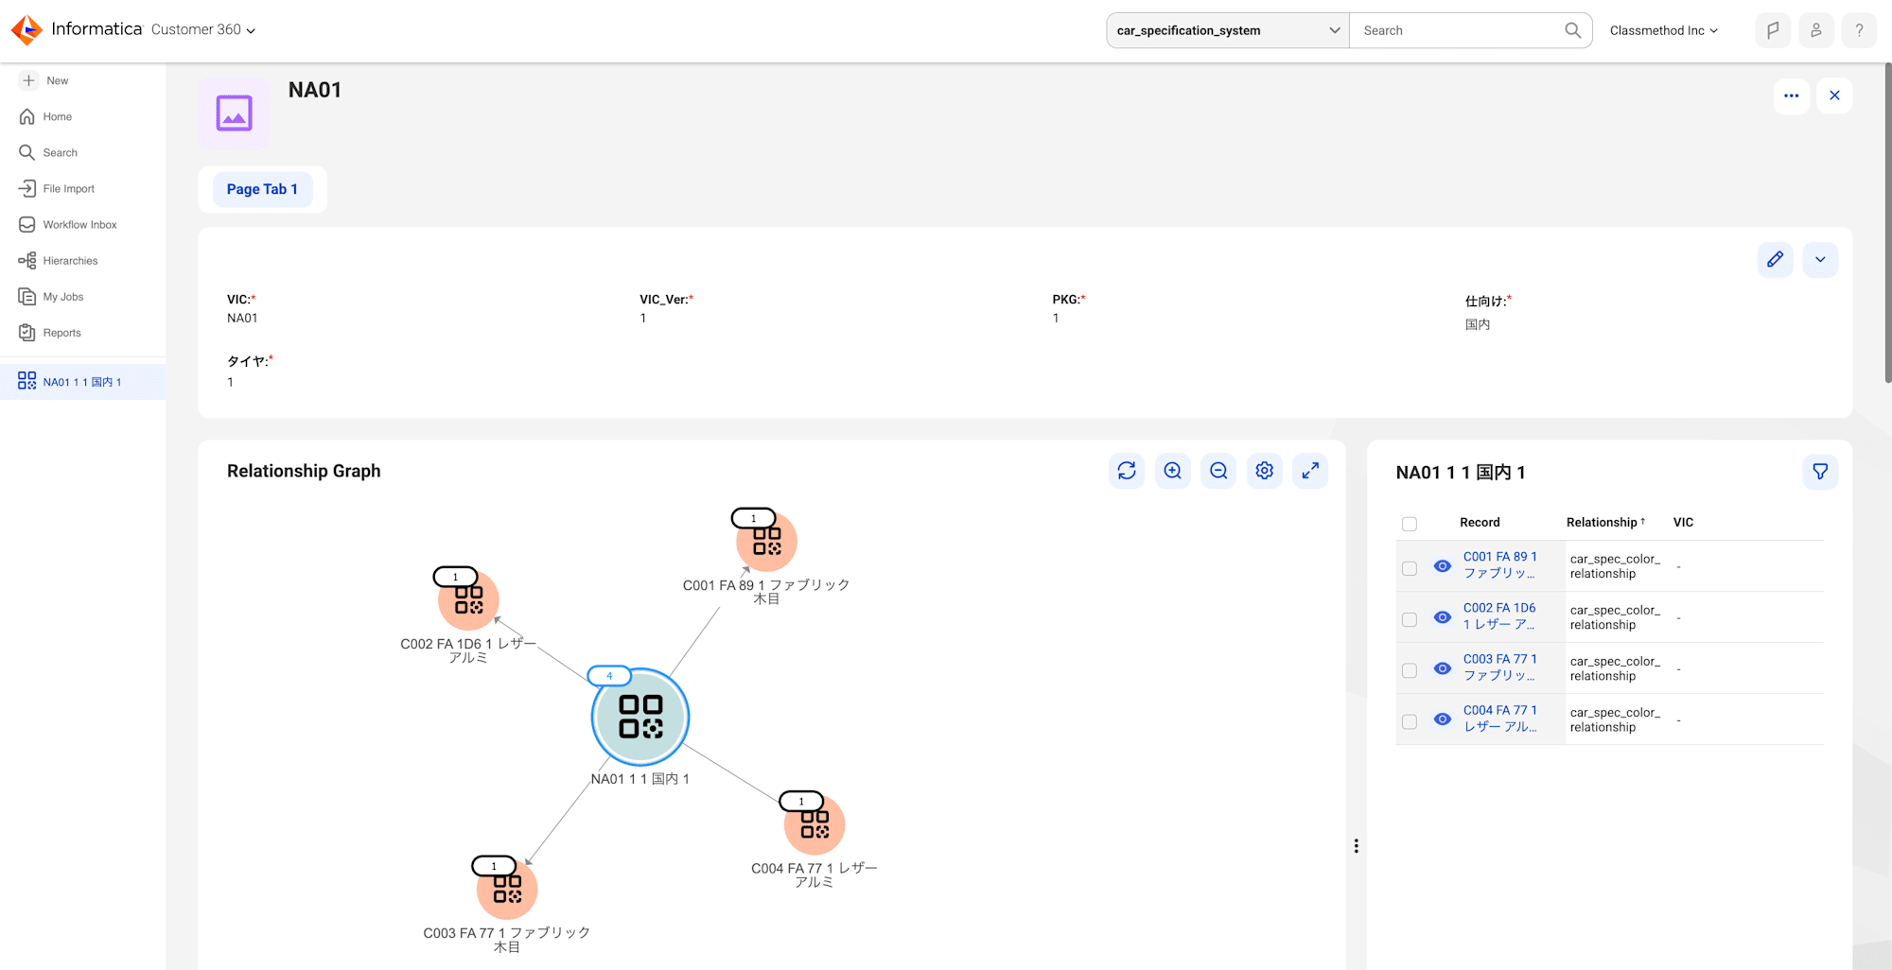Sort by the Relationship column header

(1605, 522)
